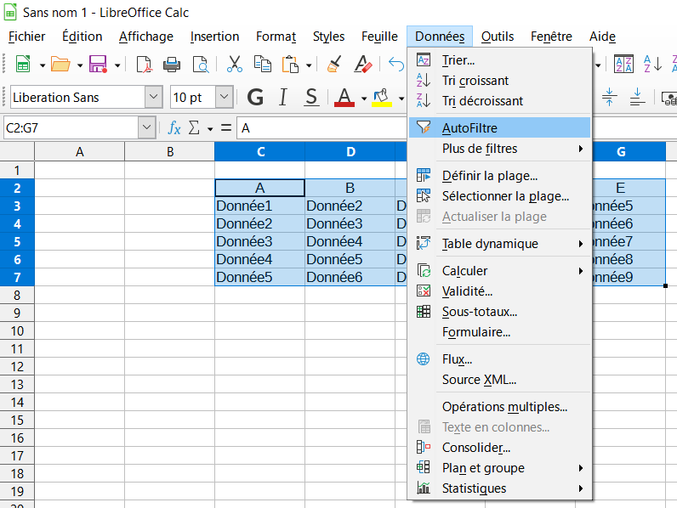The width and height of the screenshot is (677, 508).
Task: Click the Formula equals sign icon
Action: pos(226,128)
